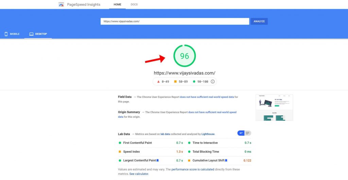Open Field Data 'does not have sufficient real-world speed data' link
The width and height of the screenshot is (348, 180).
click(207, 97)
